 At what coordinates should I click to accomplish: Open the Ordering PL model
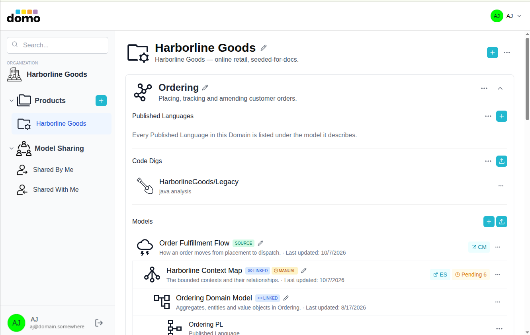click(206, 325)
